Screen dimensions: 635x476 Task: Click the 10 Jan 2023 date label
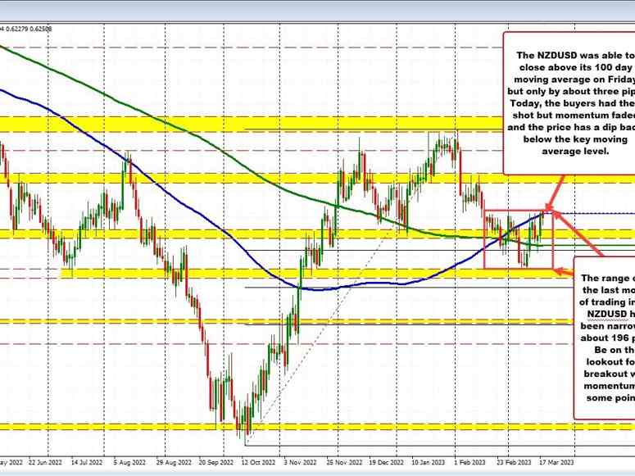point(429,462)
